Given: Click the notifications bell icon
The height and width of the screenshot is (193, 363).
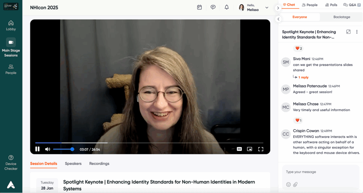Looking at the screenshot, I should coord(227,7).
